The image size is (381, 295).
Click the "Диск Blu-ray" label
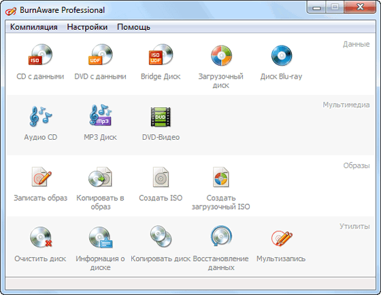[x=282, y=77]
